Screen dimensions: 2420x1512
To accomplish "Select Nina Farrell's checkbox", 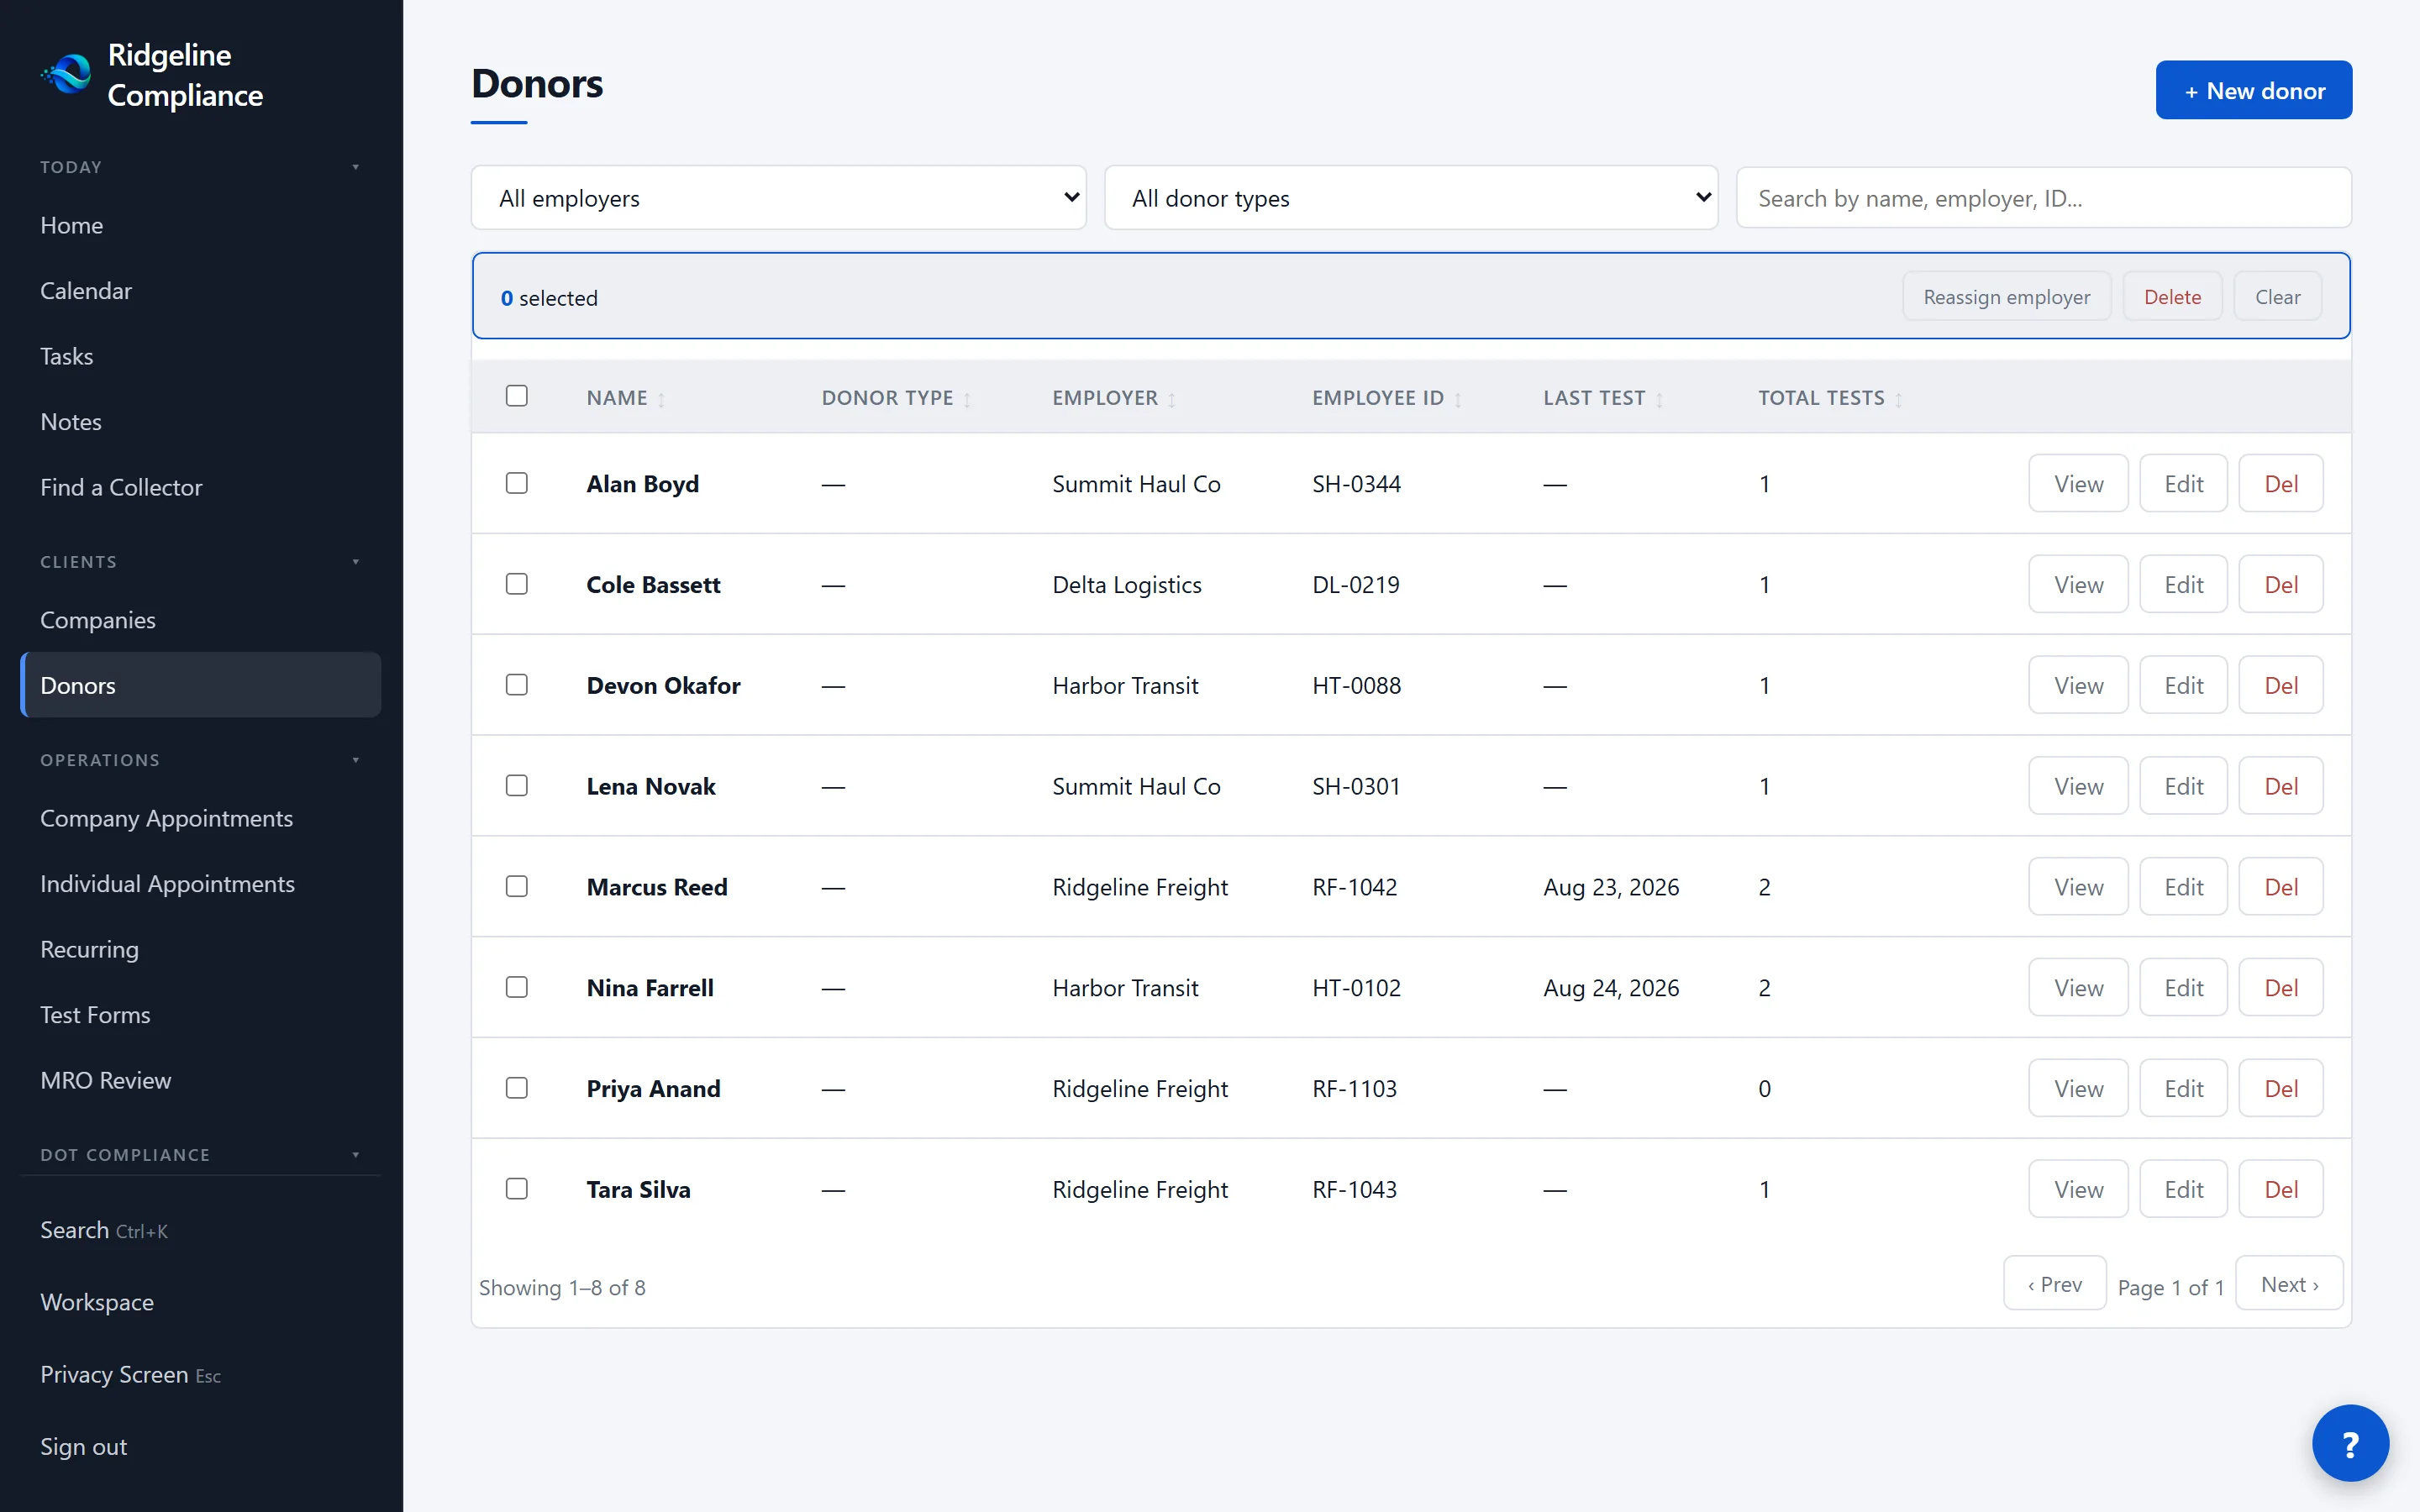I will coord(517,988).
